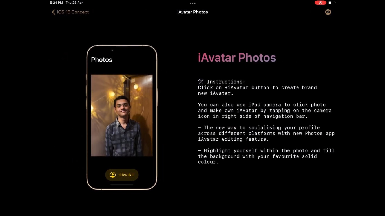Click the "5:24 PM" clock in status bar
The image size is (385, 216).
(x=56, y=3)
